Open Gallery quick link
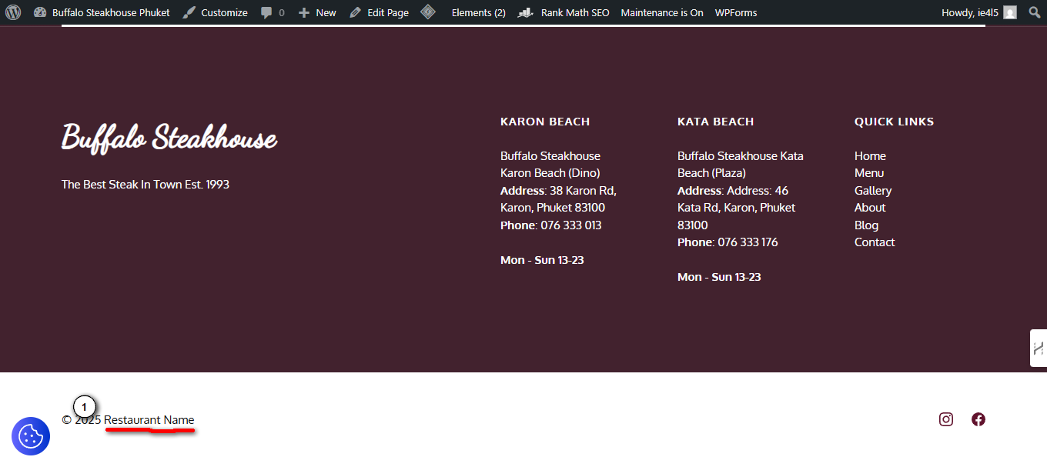Image resolution: width=1047 pixels, height=467 pixels. 873,191
